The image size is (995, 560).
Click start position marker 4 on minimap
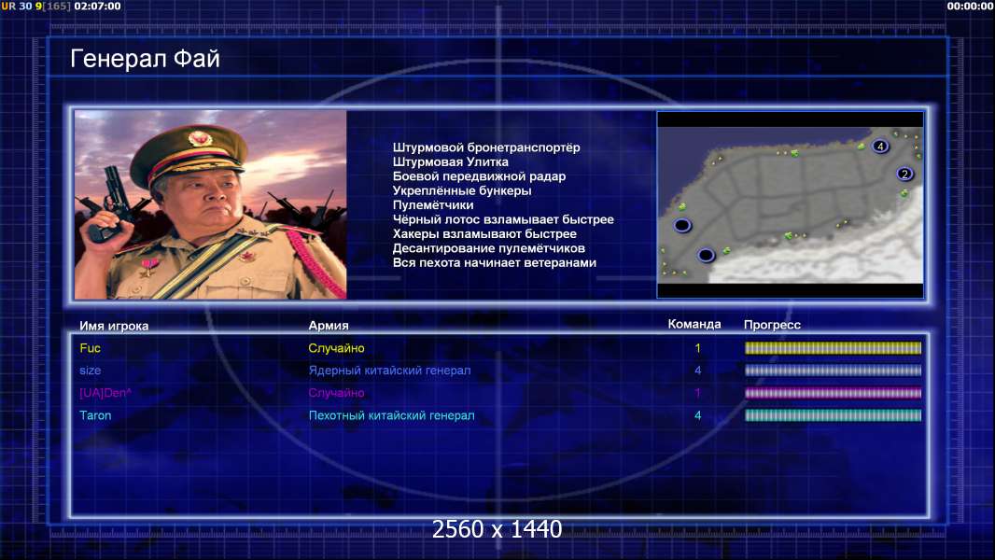(x=879, y=147)
